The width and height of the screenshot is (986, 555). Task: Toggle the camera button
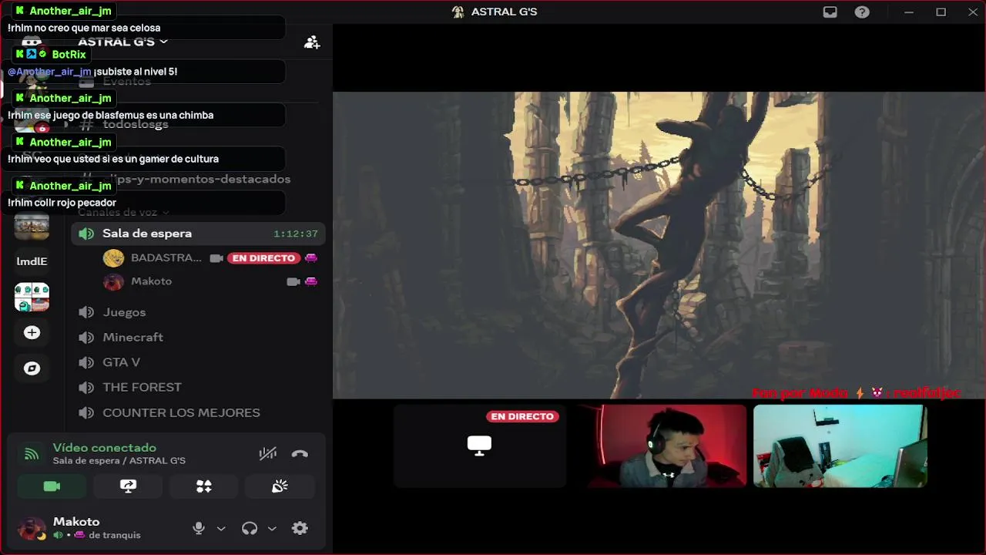(52, 486)
